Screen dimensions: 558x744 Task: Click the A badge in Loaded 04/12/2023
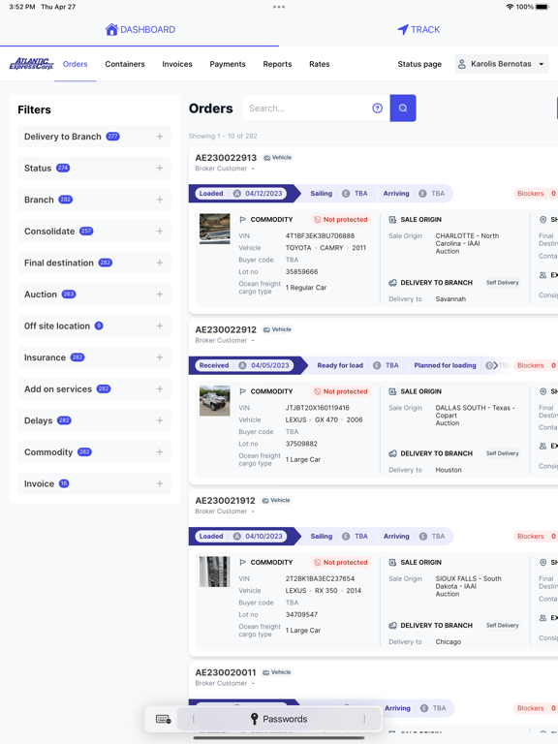click(x=236, y=194)
